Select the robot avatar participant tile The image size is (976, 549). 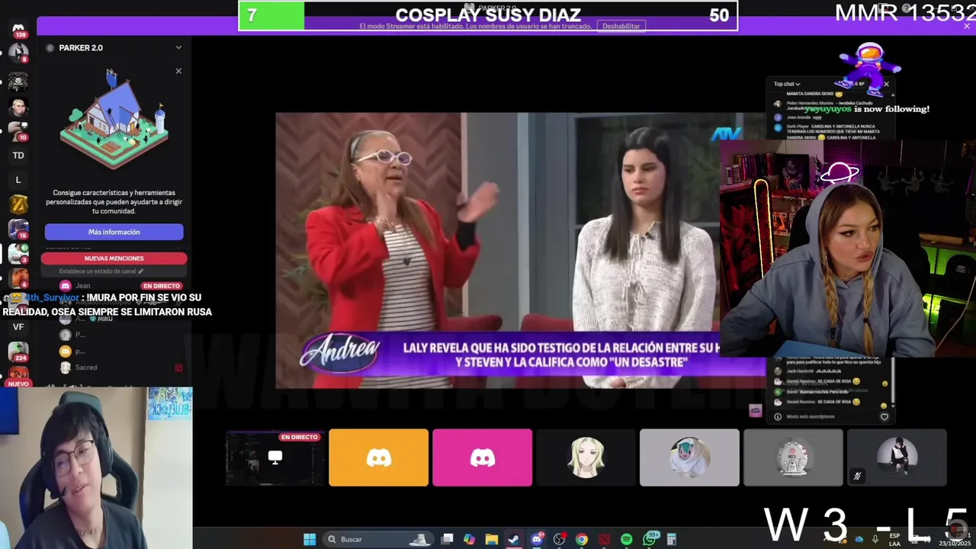tap(793, 457)
